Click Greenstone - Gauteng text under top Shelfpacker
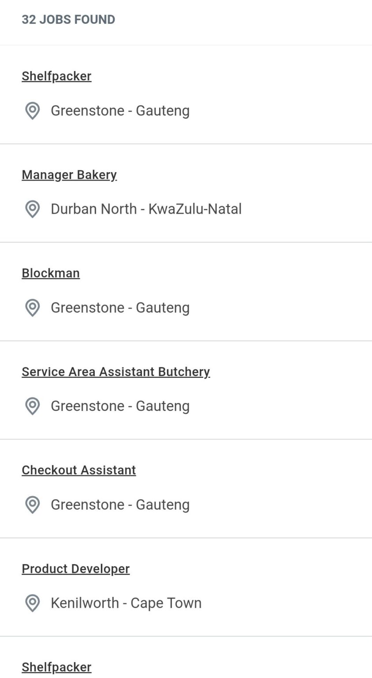The height and width of the screenshot is (678, 372). tap(120, 111)
